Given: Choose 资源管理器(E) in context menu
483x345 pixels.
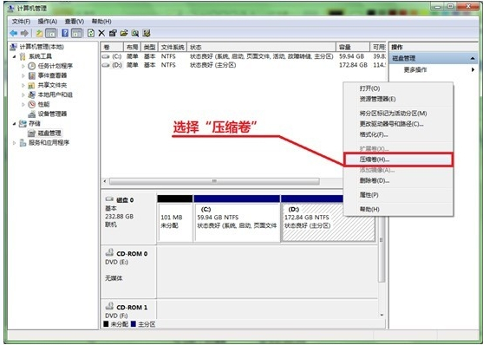Looking at the screenshot, I should tap(398, 99).
